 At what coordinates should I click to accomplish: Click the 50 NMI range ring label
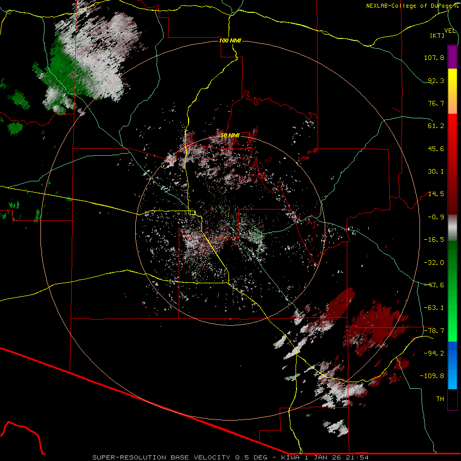230,135
